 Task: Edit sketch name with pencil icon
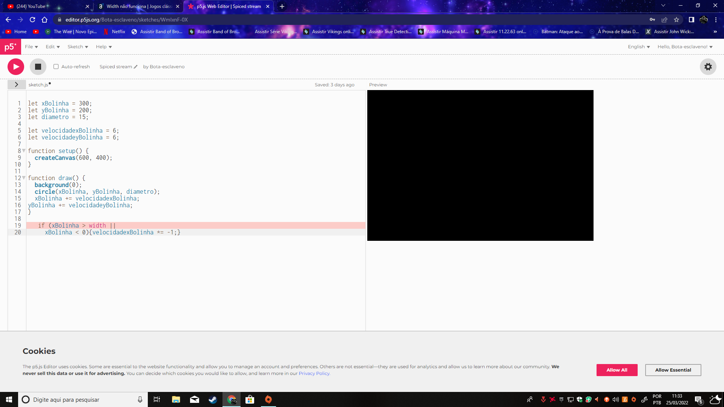click(x=135, y=67)
